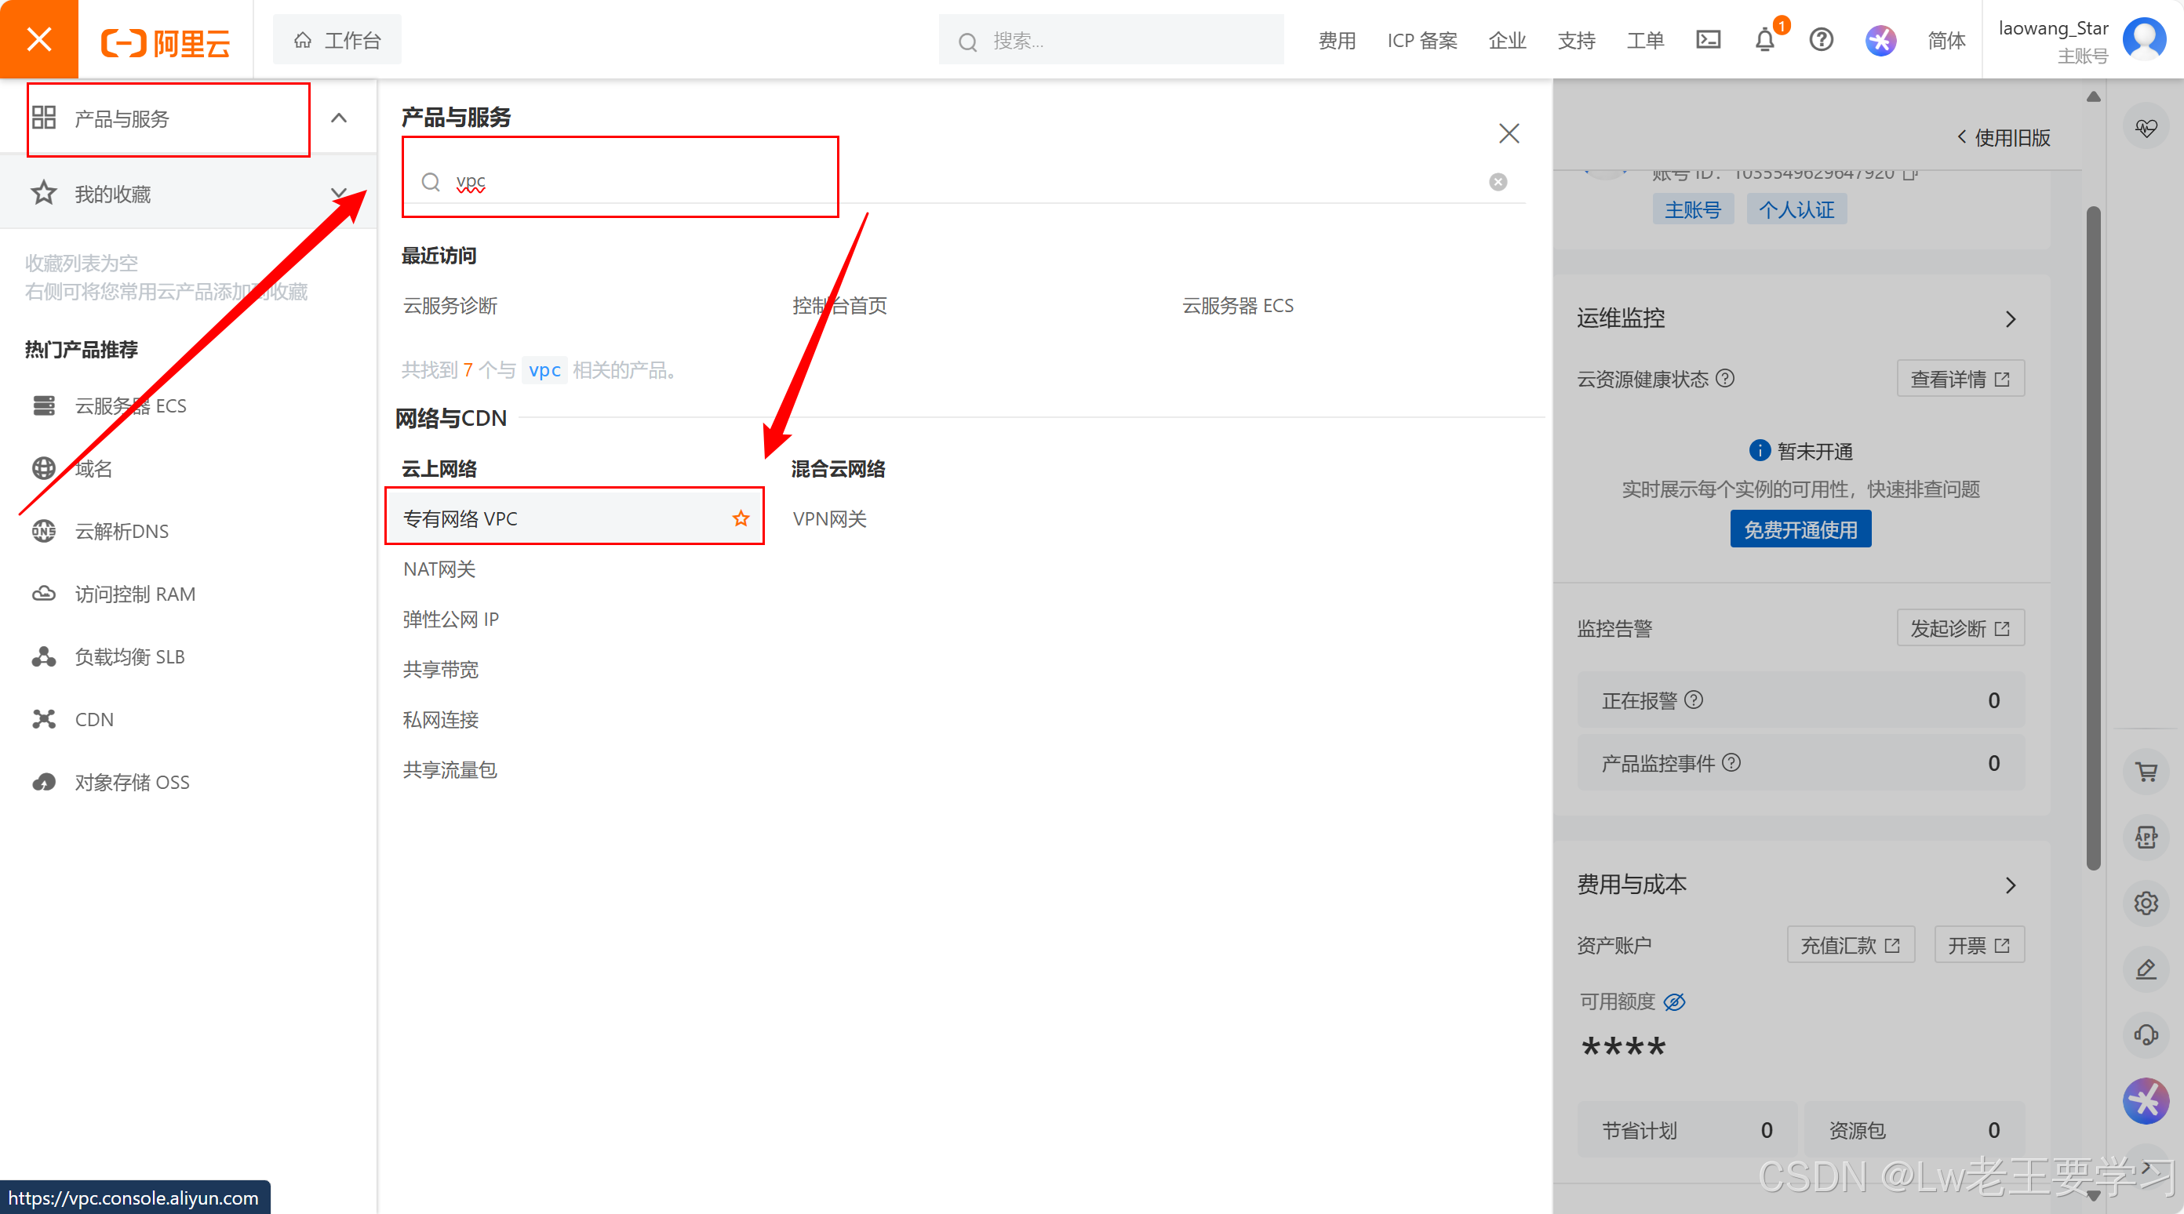Open the ICP 备案 menu
Screen dimensions: 2184x1214
pos(1421,40)
